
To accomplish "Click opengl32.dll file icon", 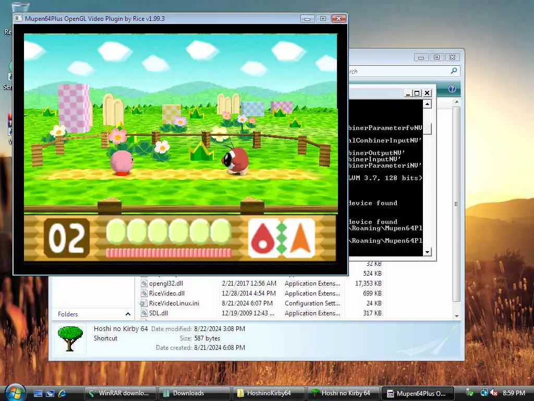I will click(144, 284).
